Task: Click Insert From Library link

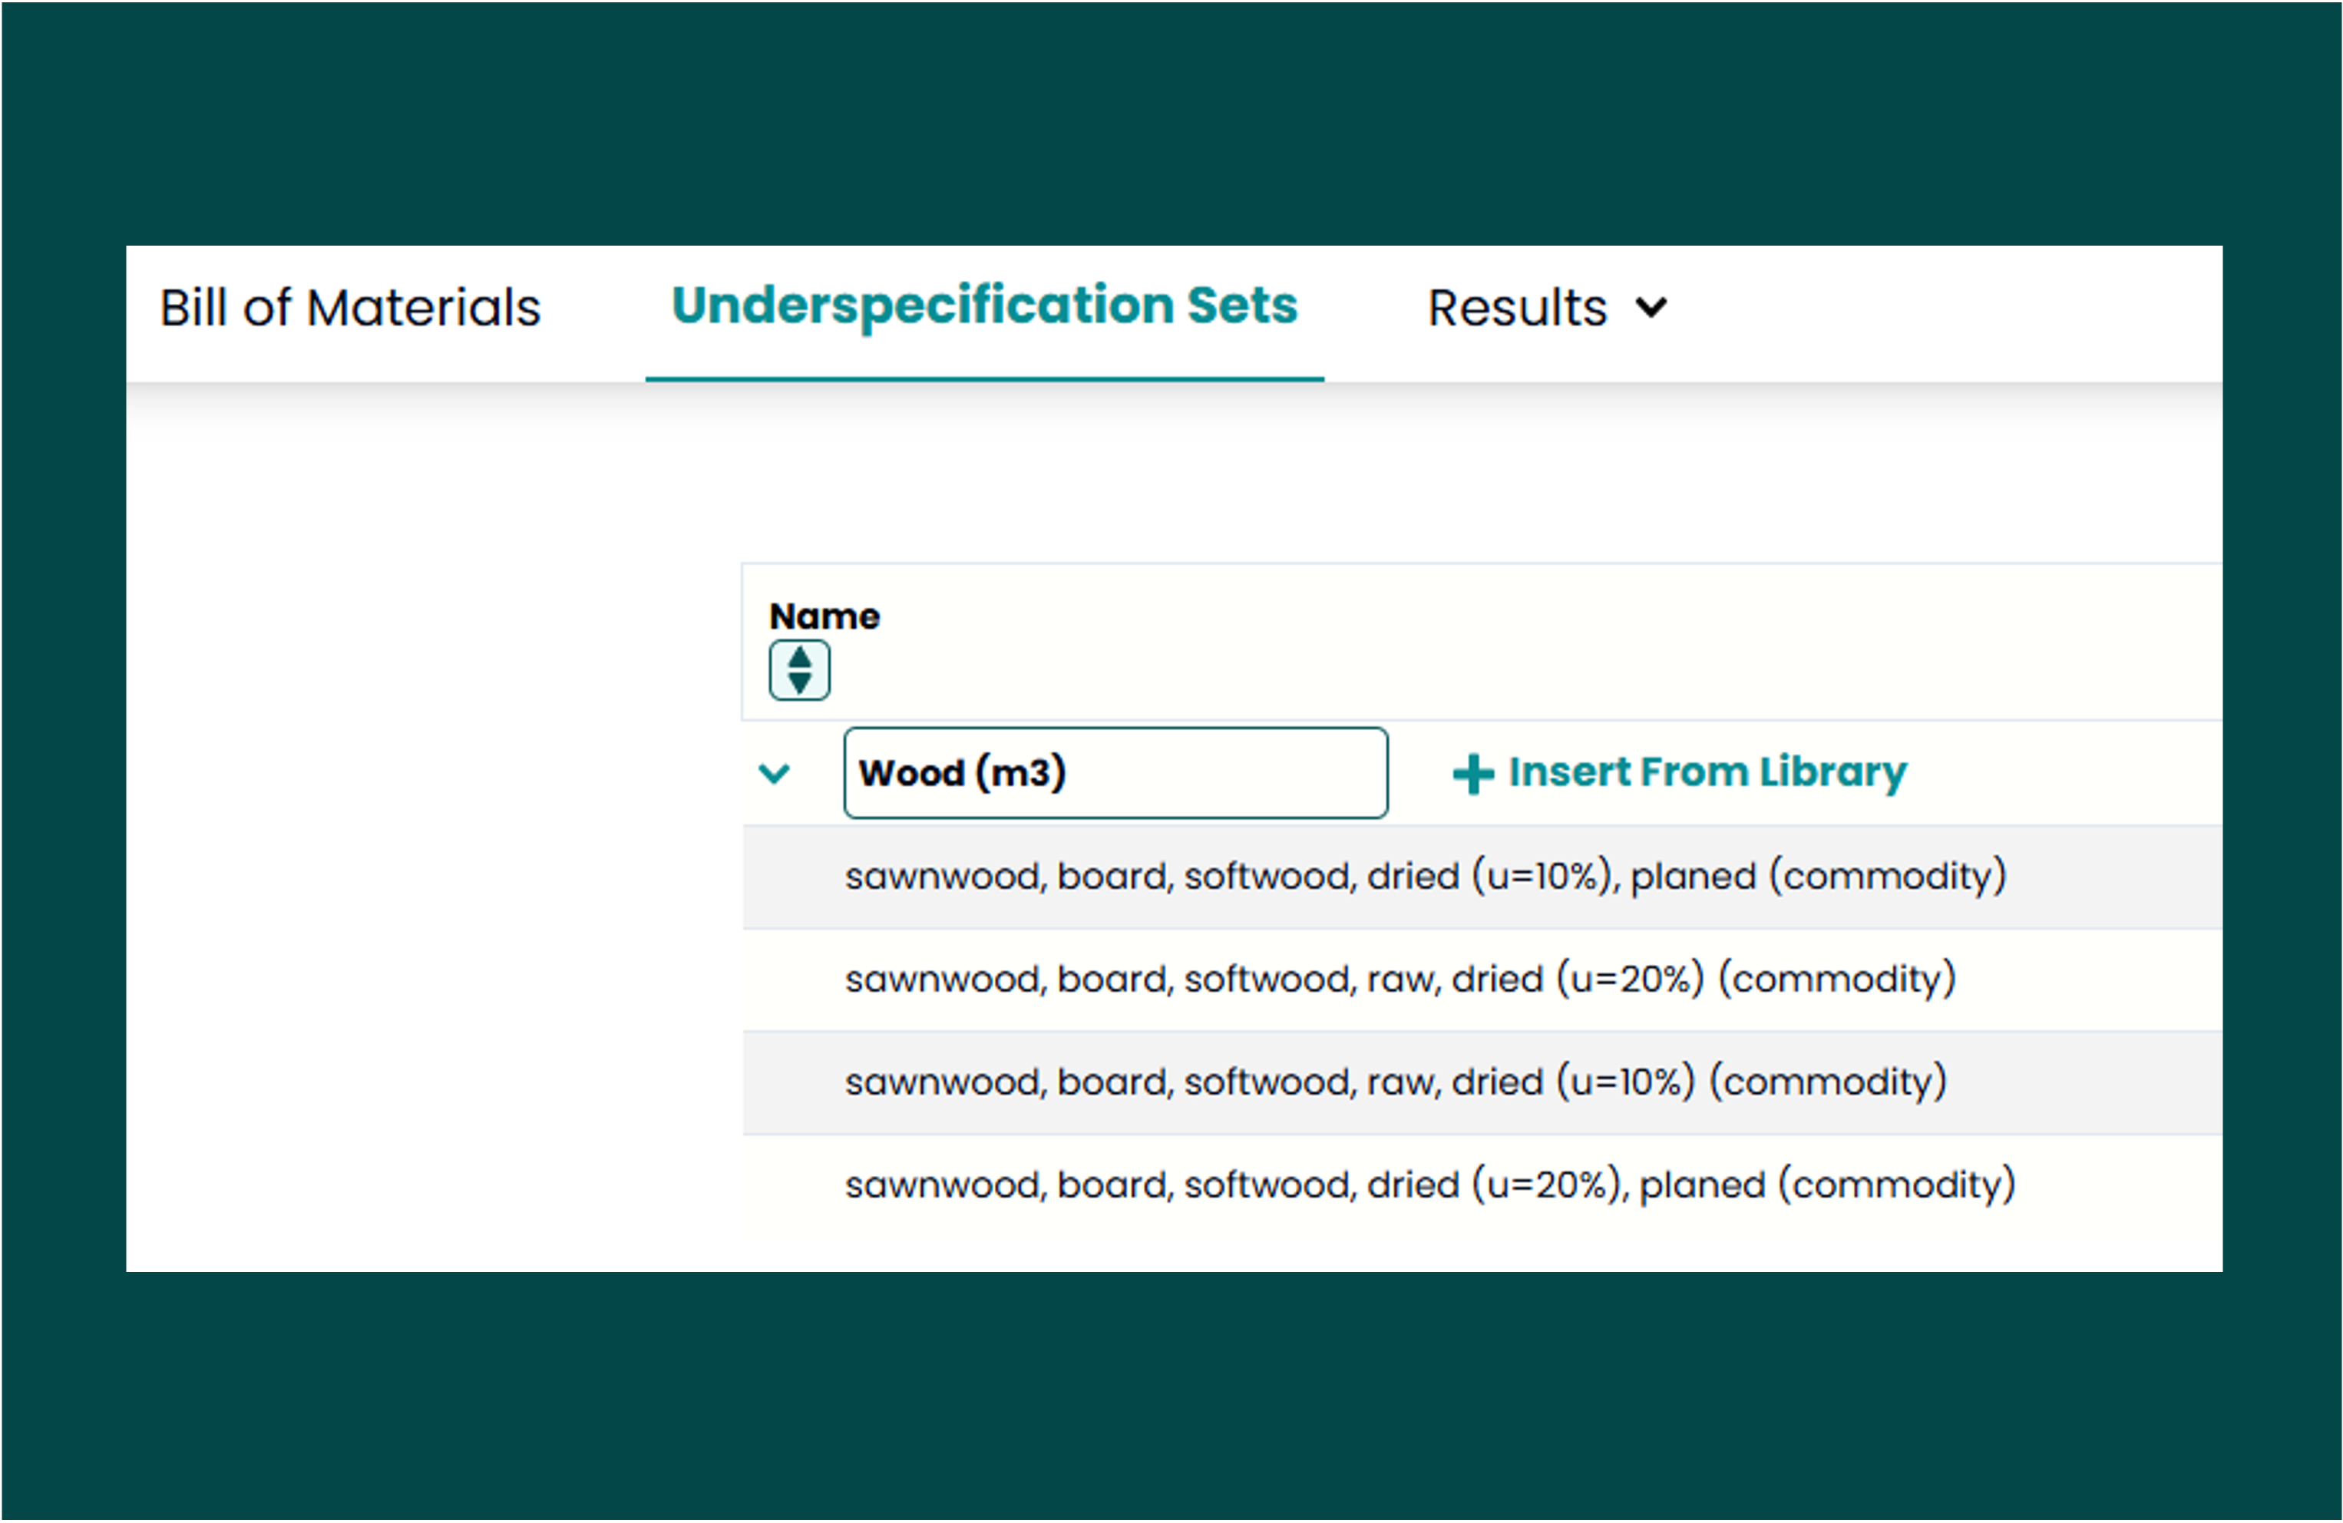Action: (x=1680, y=773)
